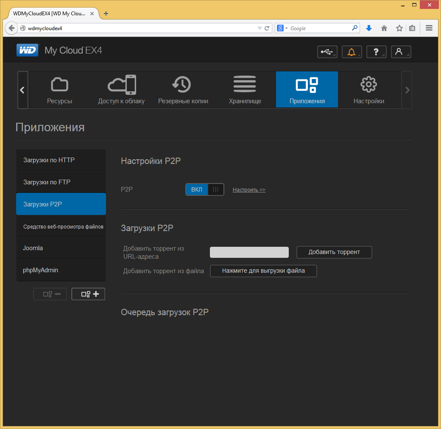Go to browser home page icon
The width and height of the screenshot is (441, 429).
coord(384,28)
